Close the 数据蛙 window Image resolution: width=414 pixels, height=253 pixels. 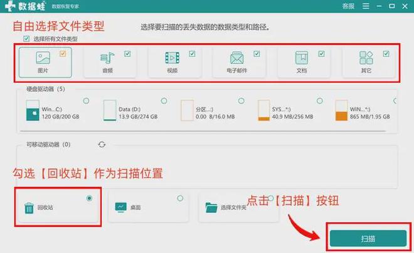coord(405,6)
